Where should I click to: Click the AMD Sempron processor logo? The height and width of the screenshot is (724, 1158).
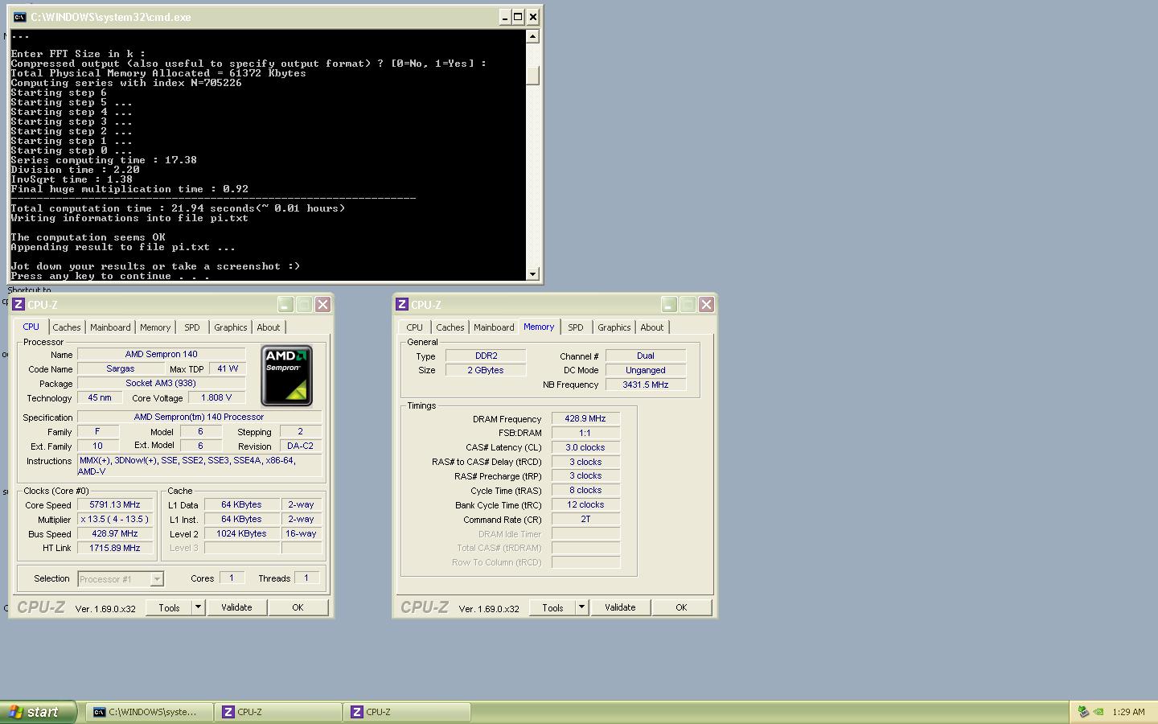tap(286, 376)
